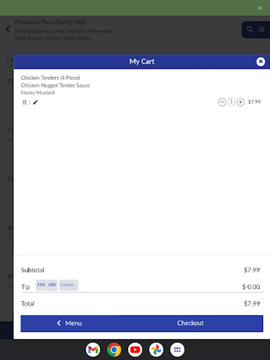The height and width of the screenshot is (360, 270).
Task: Go back using header arrow
Action: click(x=8, y=29)
